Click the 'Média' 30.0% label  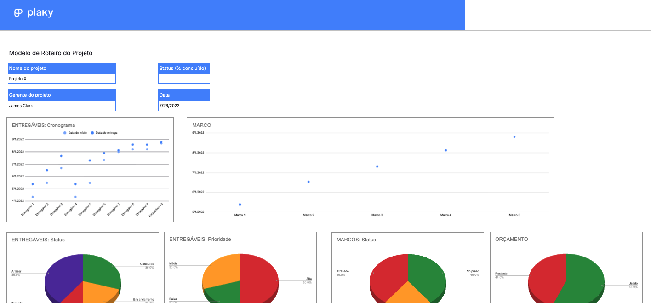173,265
